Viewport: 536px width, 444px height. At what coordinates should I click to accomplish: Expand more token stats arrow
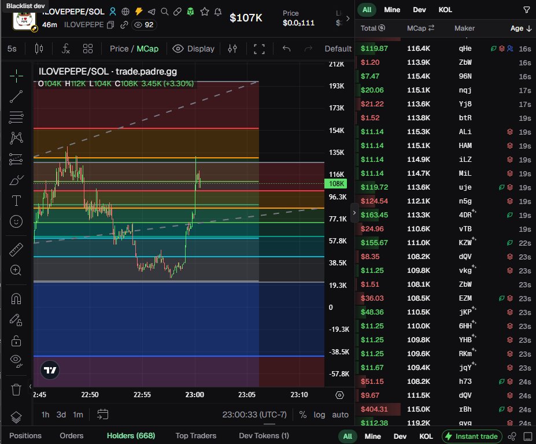348,18
